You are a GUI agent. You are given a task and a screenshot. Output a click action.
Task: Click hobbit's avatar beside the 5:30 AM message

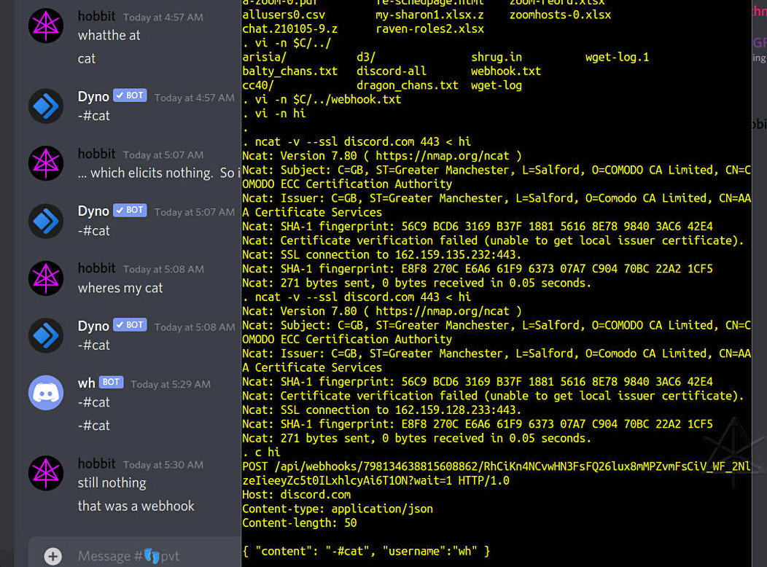[x=46, y=473]
